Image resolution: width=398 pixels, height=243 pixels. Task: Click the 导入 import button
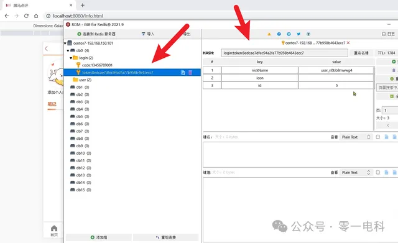click(x=148, y=34)
